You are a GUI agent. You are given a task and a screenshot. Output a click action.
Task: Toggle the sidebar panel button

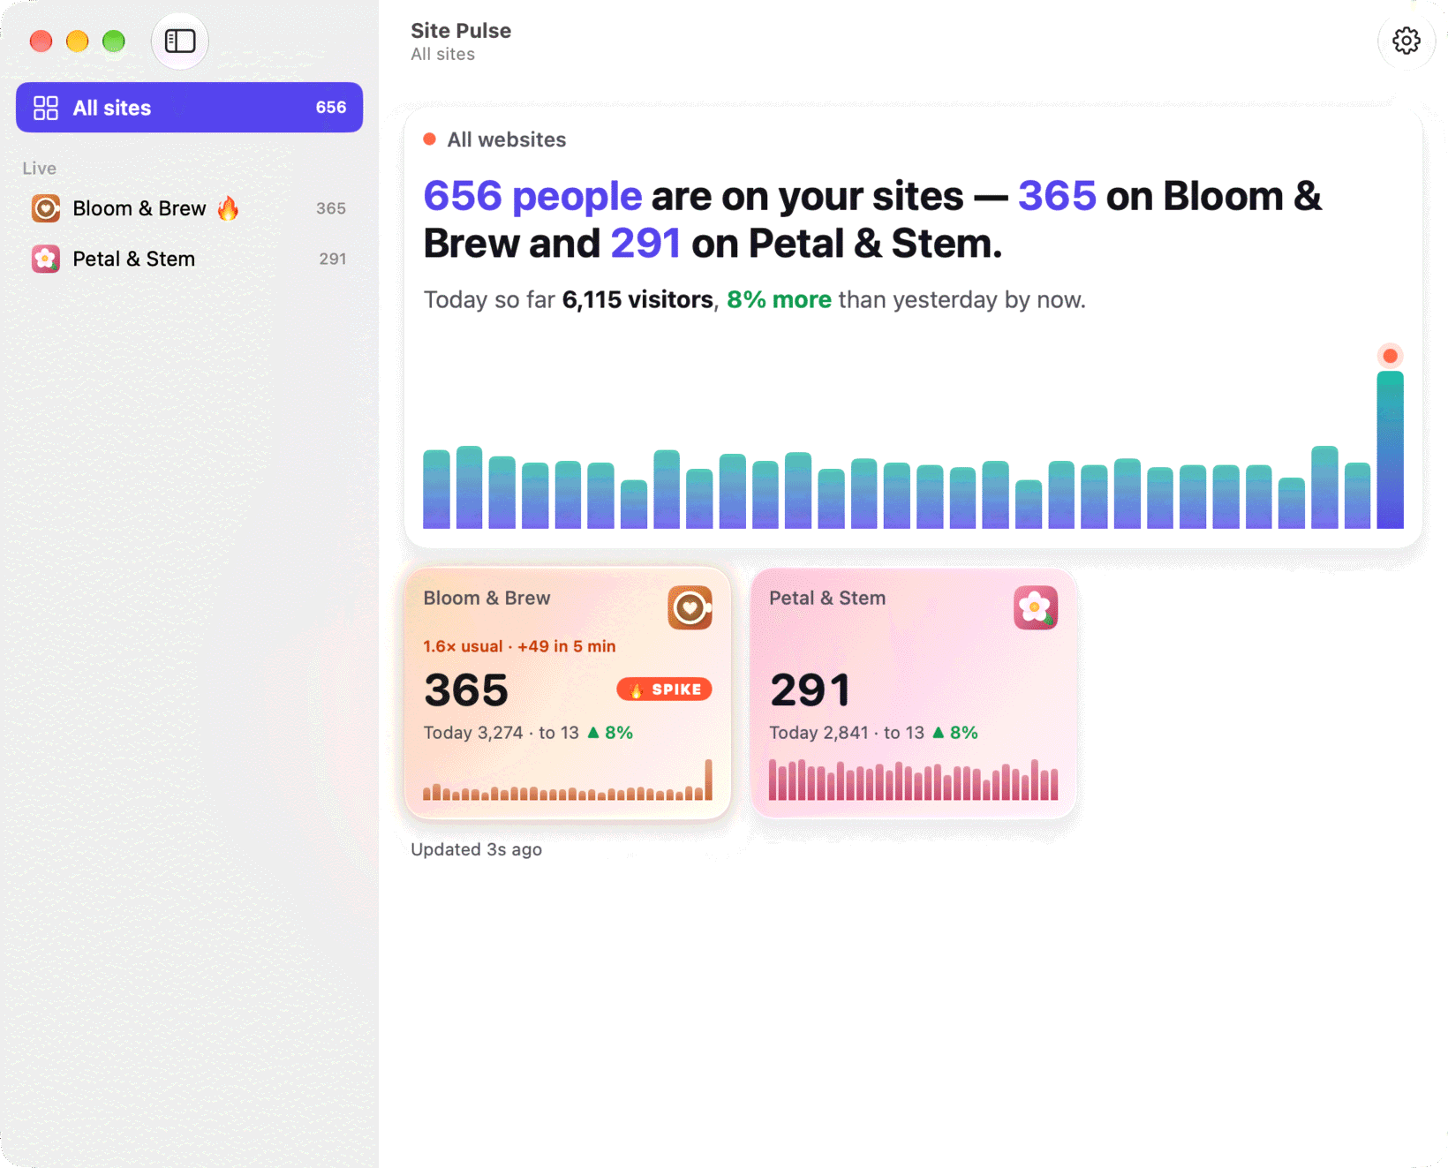180,41
